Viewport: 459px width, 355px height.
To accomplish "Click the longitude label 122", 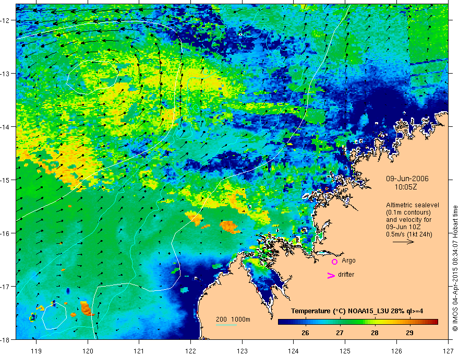I will 190,351.
